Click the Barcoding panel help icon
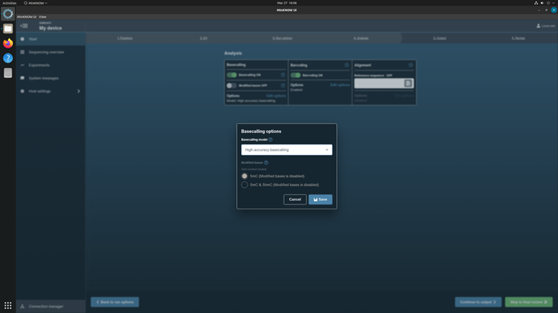 coord(347,65)
